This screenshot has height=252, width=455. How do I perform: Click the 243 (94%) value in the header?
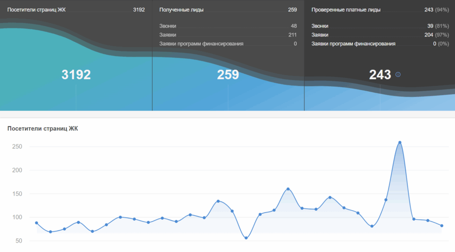(x=435, y=10)
